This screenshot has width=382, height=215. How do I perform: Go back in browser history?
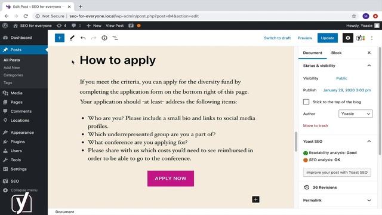point(7,16)
